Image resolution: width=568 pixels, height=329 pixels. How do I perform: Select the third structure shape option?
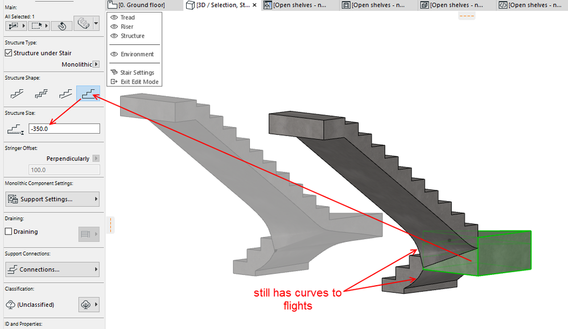point(65,94)
